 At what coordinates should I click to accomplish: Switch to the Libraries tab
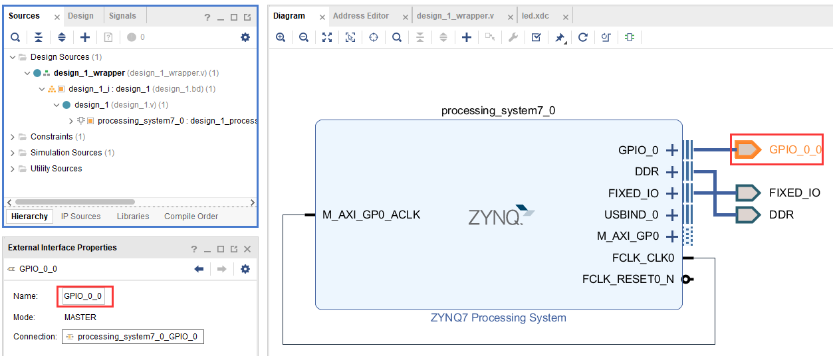click(x=133, y=217)
